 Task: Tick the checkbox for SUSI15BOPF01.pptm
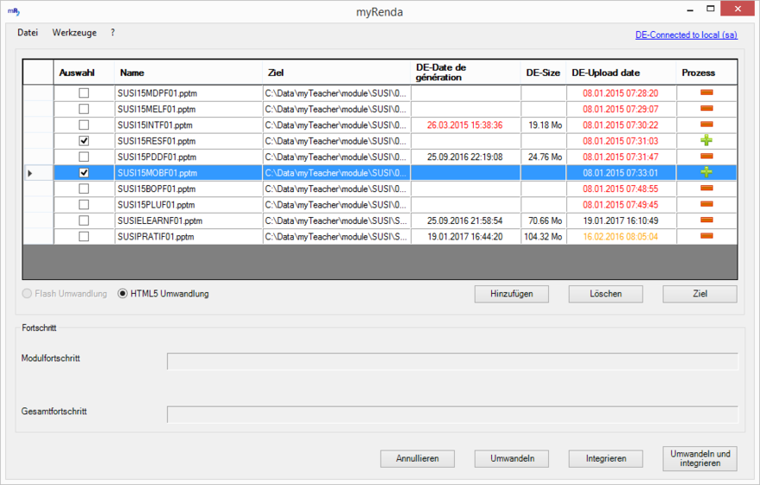pos(84,188)
